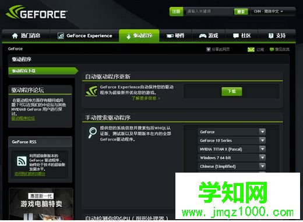
Task: Select the drivers tab (驱动程序)
Action: click(x=139, y=35)
